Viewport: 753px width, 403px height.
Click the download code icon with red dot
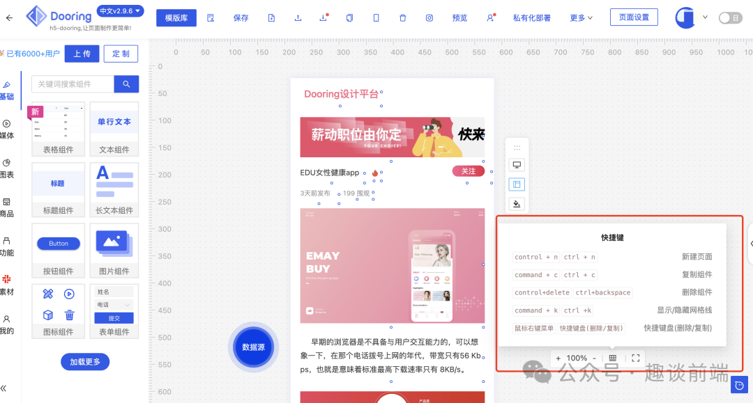(322, 17)
